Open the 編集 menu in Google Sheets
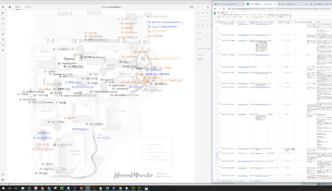This screenshot has height=191, width=332. pos(225,15)
